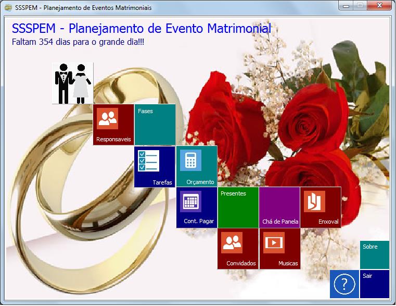Viewport: 396px width, 306px height.
Task: Open the Fases tile
Action: [155, 125]
